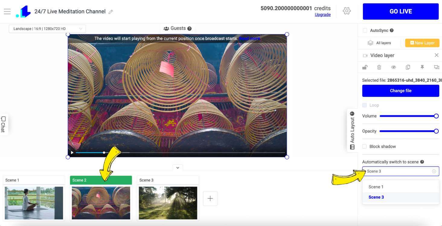The width and height of the screenshot is (442, 226).
Task: Toggle the Video layer lock icon
Action: [365, 67]
